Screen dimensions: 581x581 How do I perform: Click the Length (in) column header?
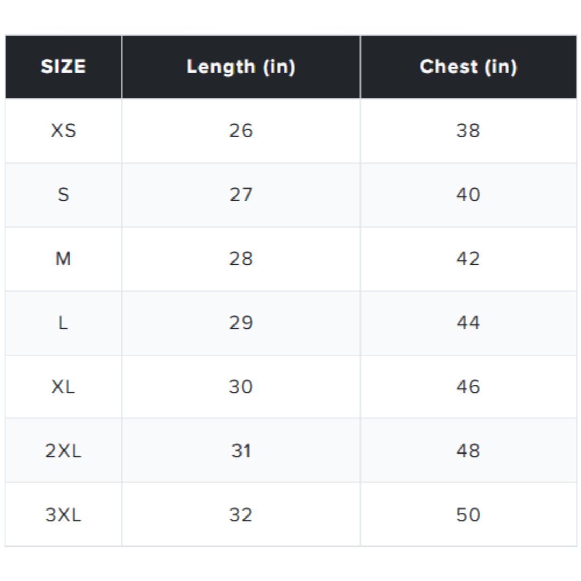tap(241, 67)
